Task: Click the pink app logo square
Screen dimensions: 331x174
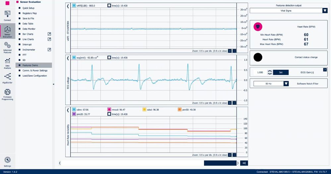Action: click(x=7, y=3)
